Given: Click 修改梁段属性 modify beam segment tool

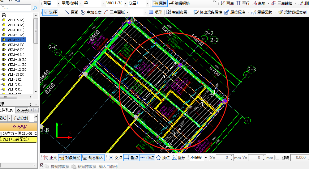Looking at the screenshot, I should tap(208, 12).
